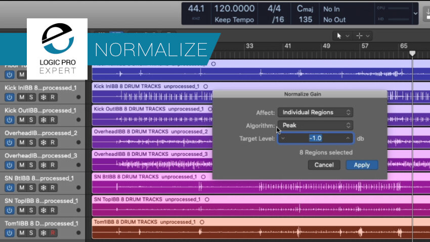This screenshot has height=242, width=430.
Task: Mute the Overhead processed_2 track
Action: (22, 142)
